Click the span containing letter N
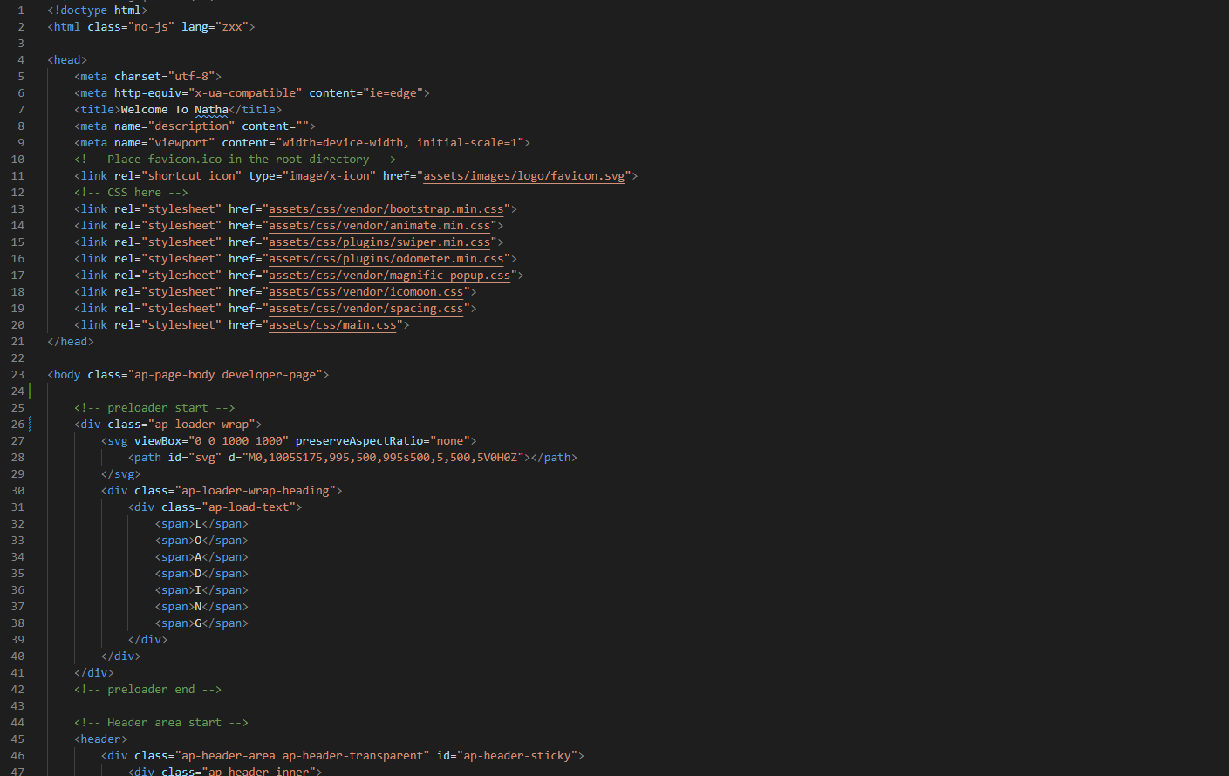1229x776 pixels. tap(201, 607)
